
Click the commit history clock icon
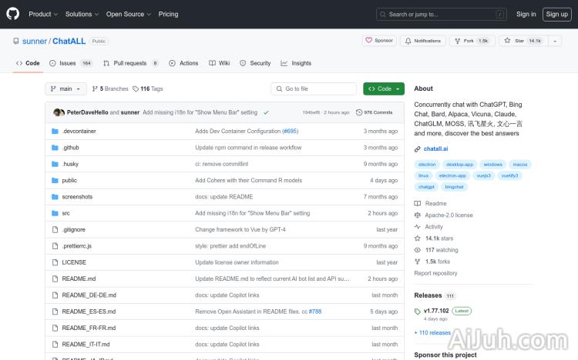(359, 112)
